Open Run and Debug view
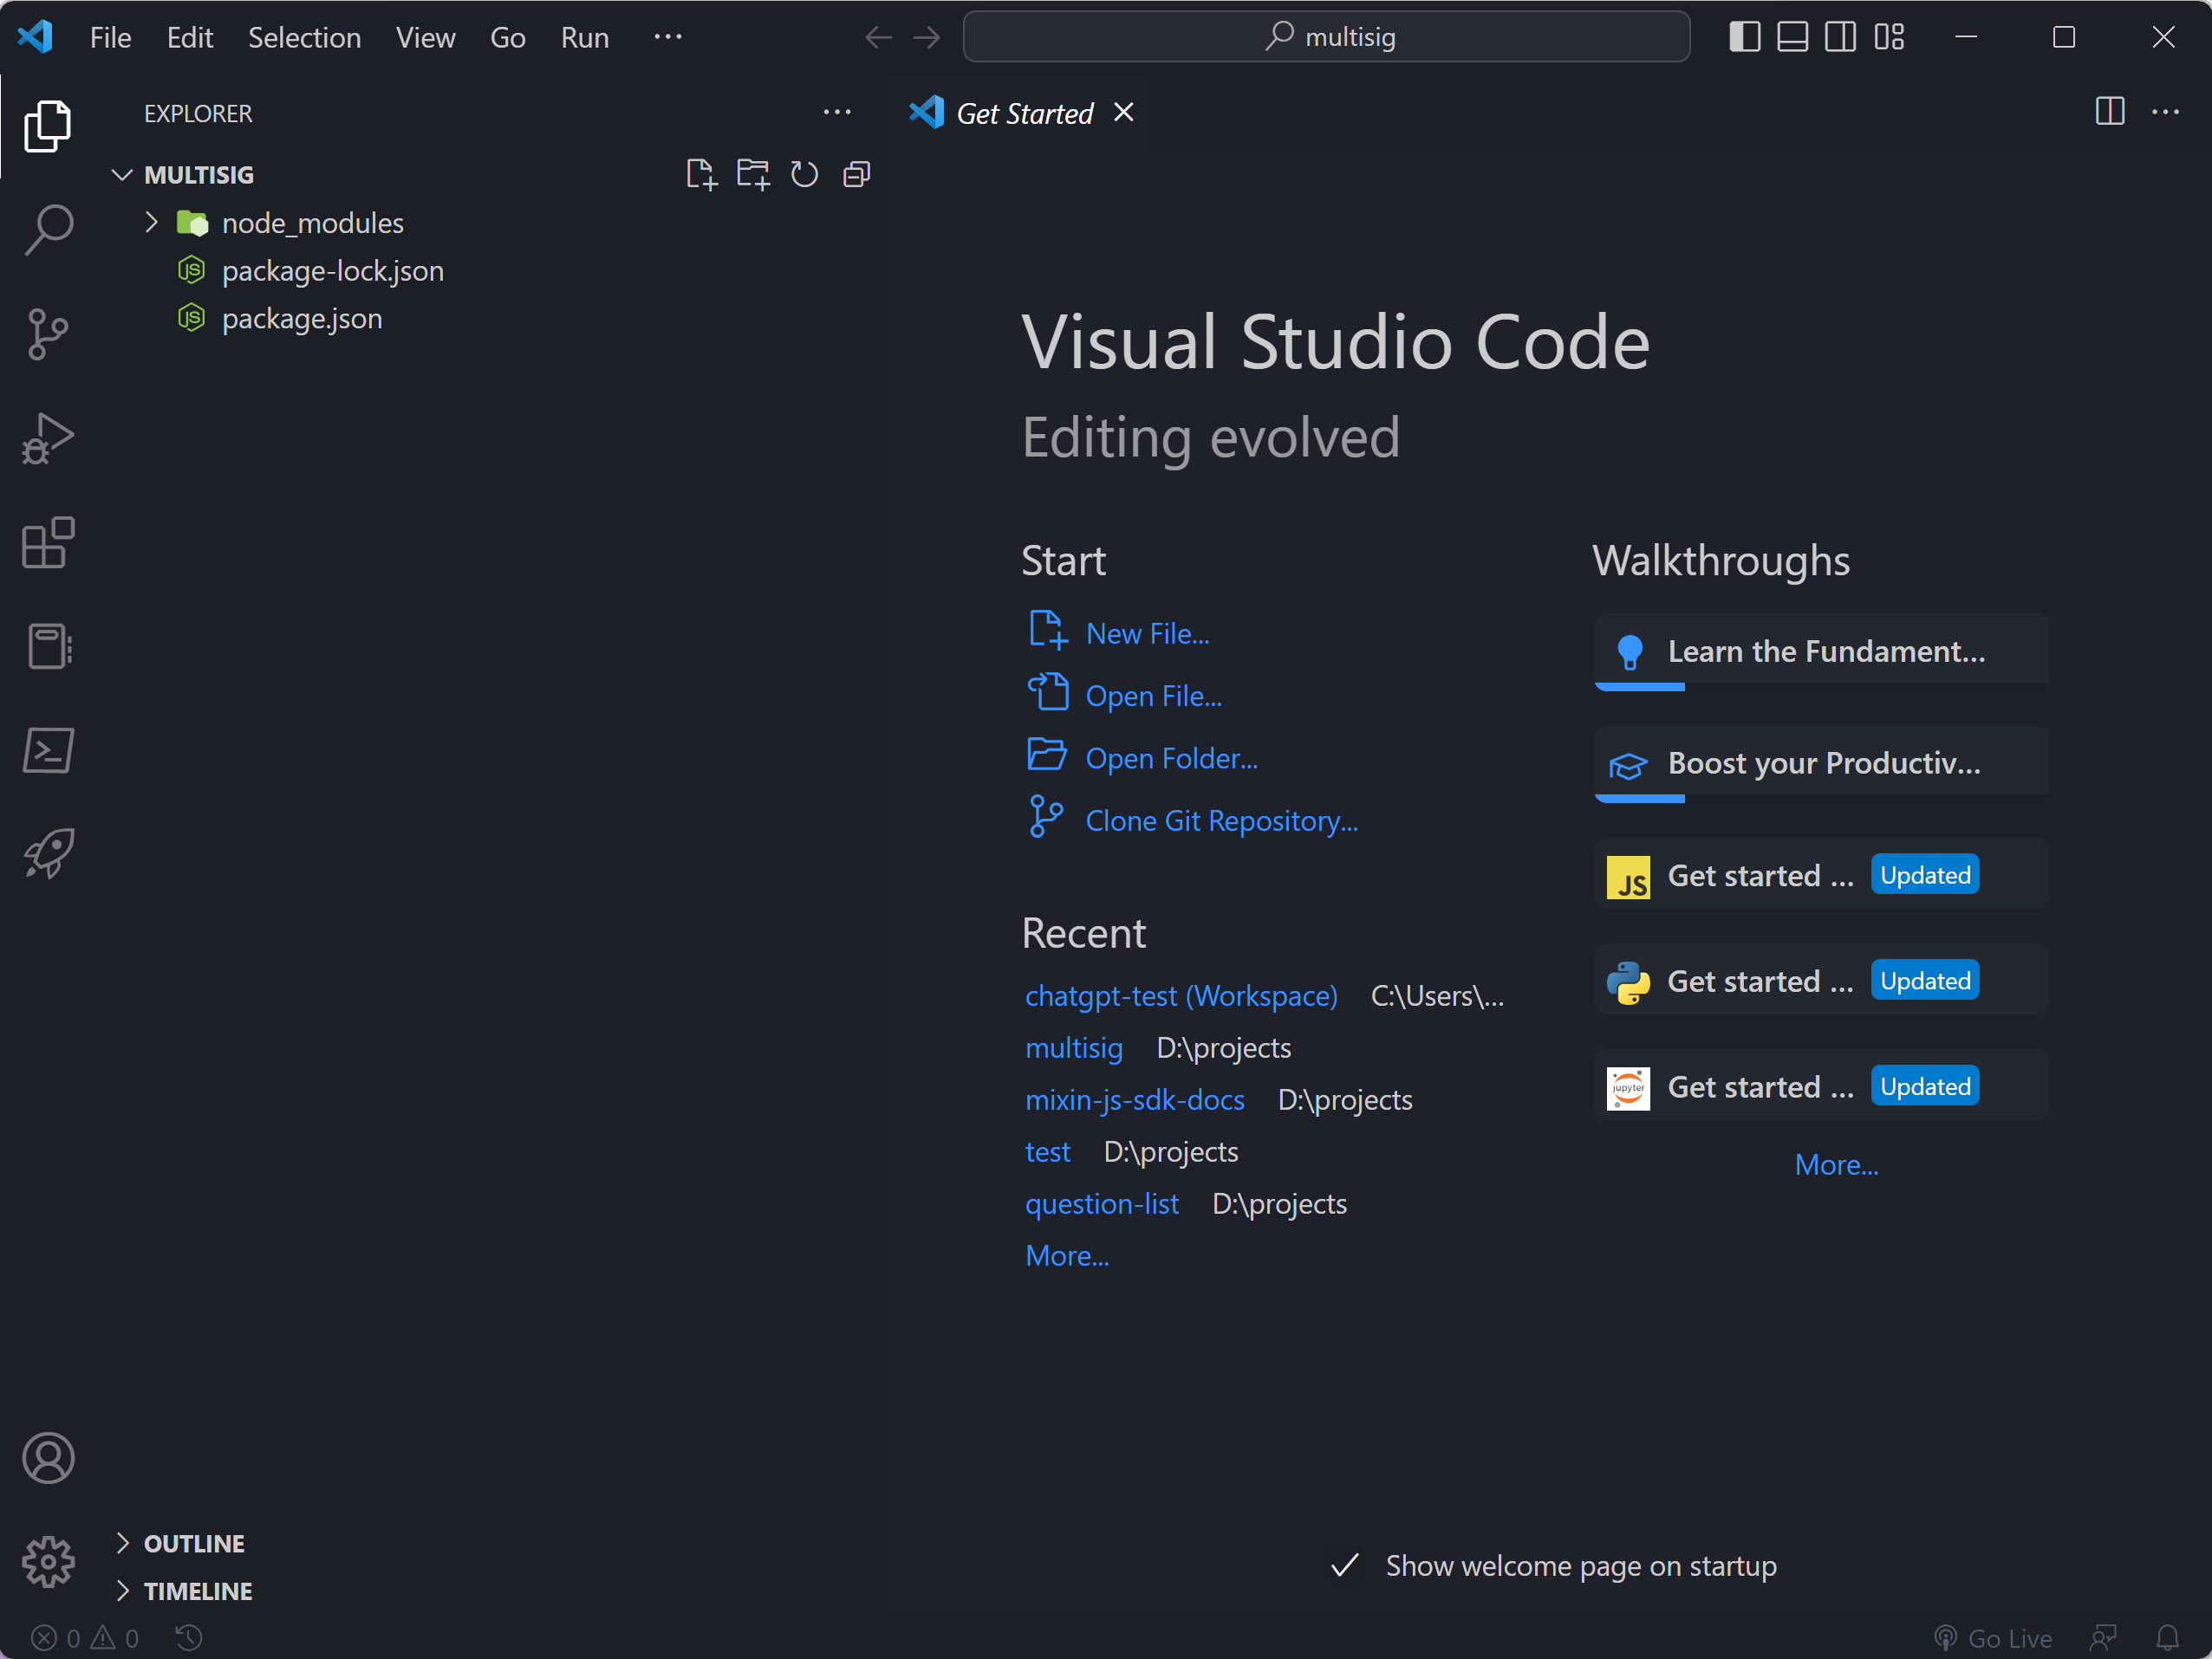2212x1659 pixels. point(48,438)
